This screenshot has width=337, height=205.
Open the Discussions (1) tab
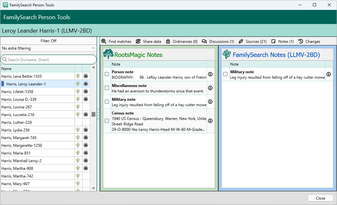(218, 41)
